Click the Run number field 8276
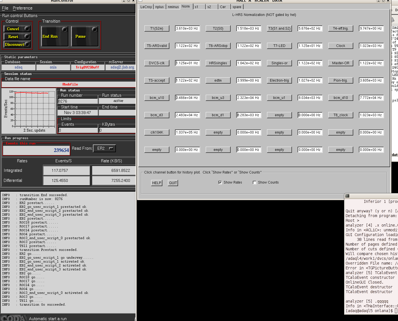Viewport: 398px width, 321px height. 78,101
